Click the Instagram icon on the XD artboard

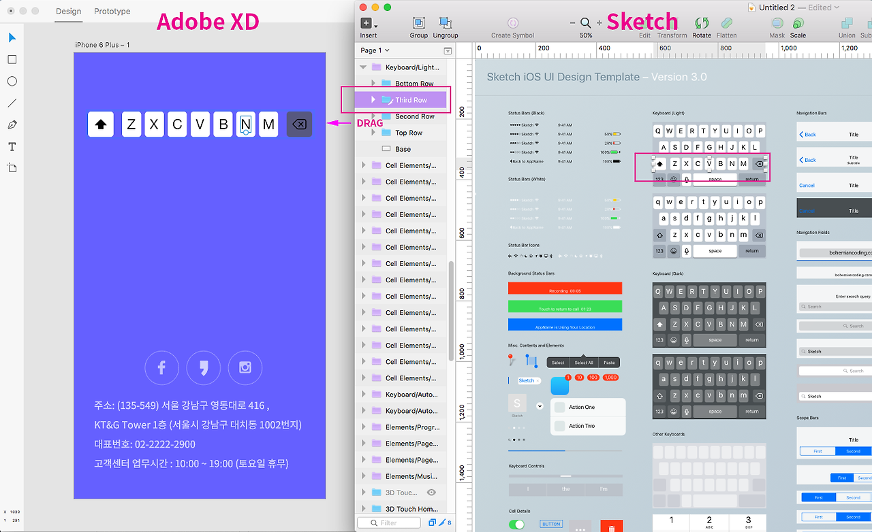click(245, 368)
